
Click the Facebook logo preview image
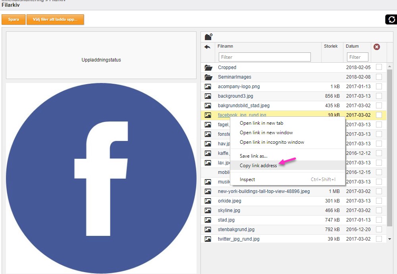pyautogui.click(x=101, y=178)
